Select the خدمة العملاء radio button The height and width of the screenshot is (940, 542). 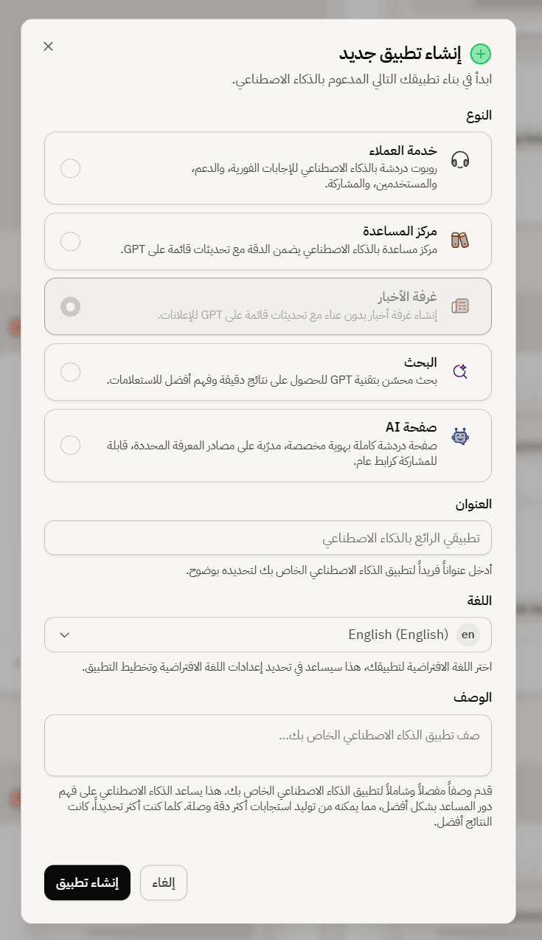click(x=70, y=168)
